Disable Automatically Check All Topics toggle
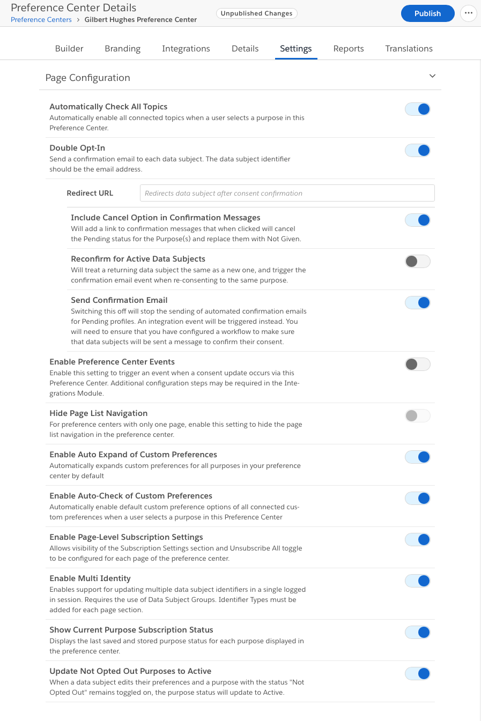Screen dimensions: 481x721 pyautogui.click(x=418, y=109)
